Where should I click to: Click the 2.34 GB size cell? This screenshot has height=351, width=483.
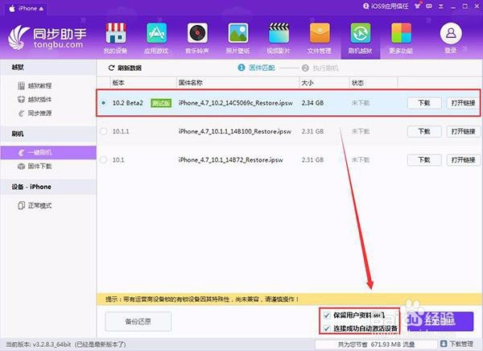[312, 103]
